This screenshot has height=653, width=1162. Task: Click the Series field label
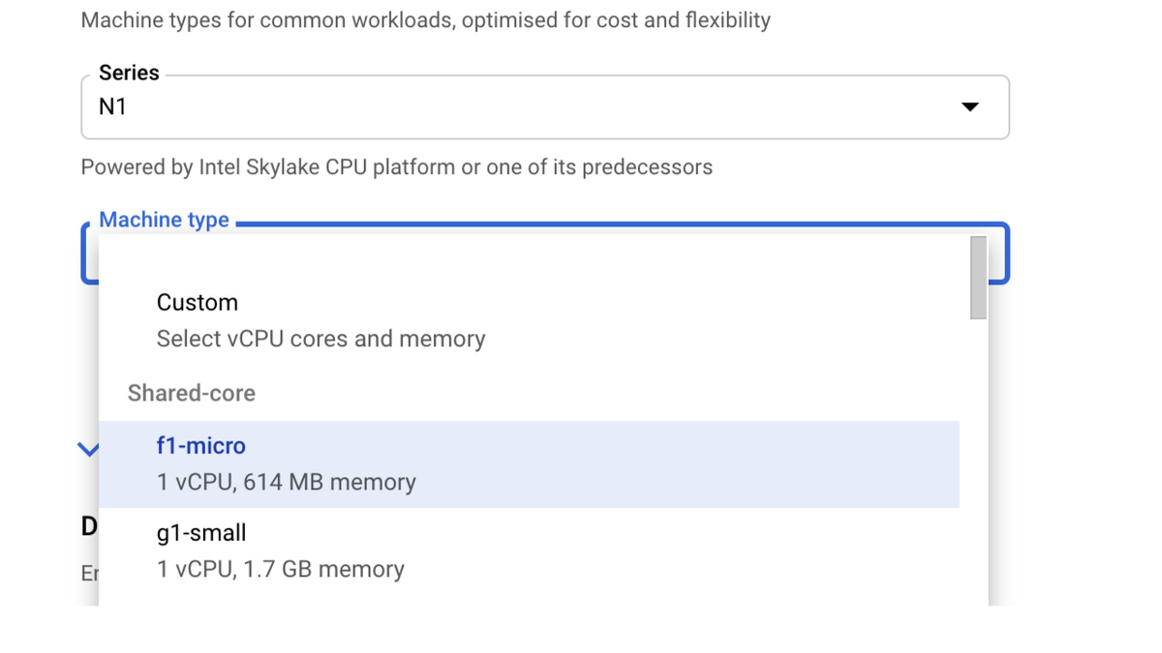(x=129, y=73)
